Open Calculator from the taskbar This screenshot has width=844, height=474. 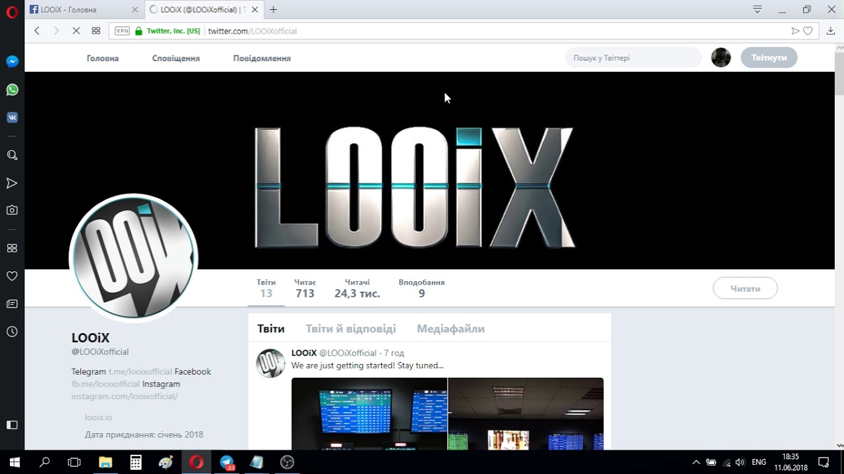(136, 462)
